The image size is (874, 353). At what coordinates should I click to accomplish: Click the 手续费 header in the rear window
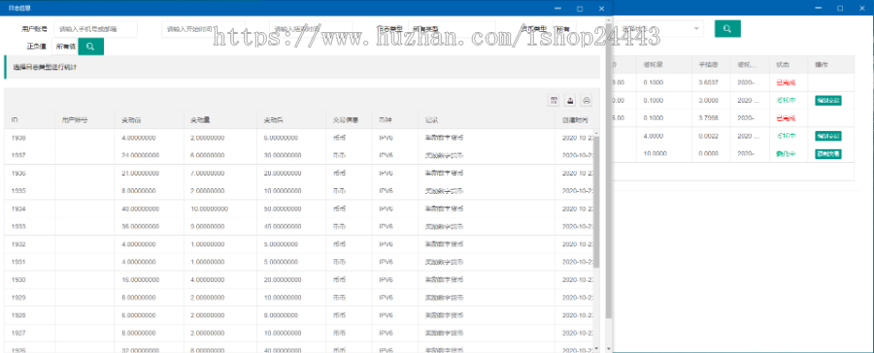pos(711,65)
